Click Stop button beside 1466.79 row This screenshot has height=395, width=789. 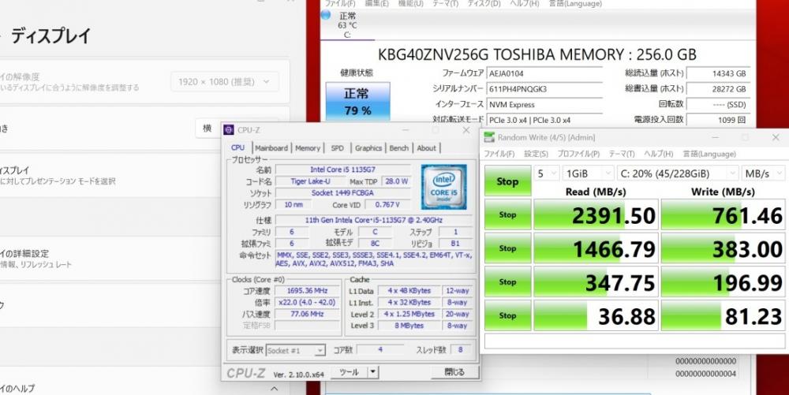click(507, 248)
